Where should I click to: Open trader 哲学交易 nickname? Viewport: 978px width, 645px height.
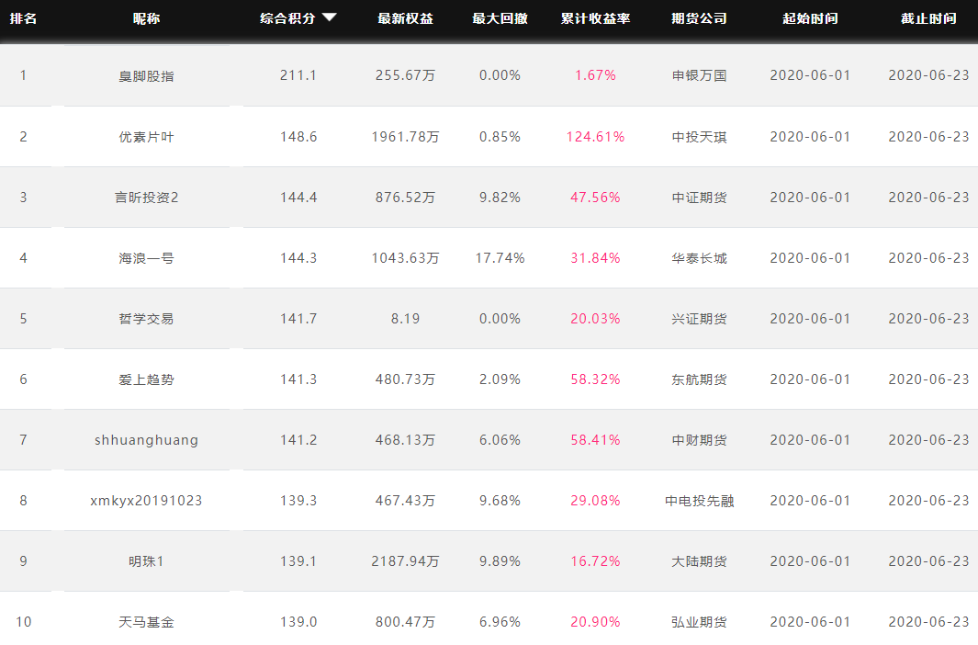coord(147,319)
